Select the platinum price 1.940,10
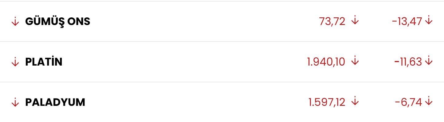This screenshot has height=122, width=444. coord(326,62)
